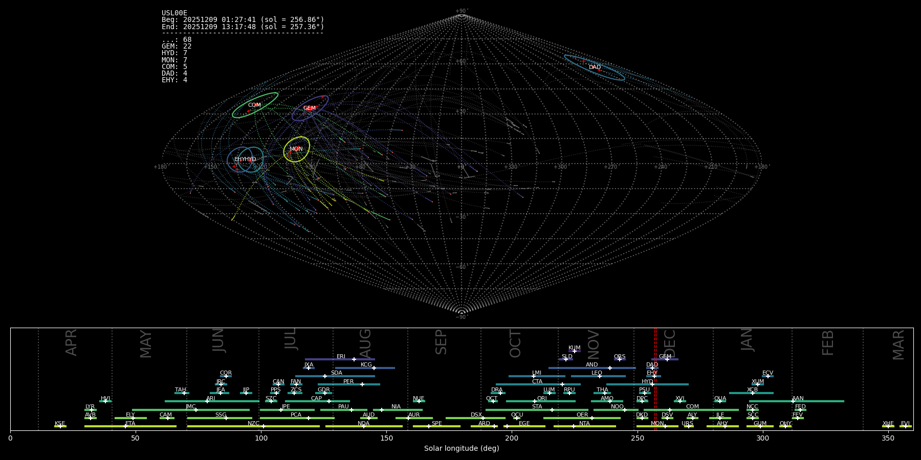
Task: Click the CAP shower label in timeline
Action: click(317, 399)
